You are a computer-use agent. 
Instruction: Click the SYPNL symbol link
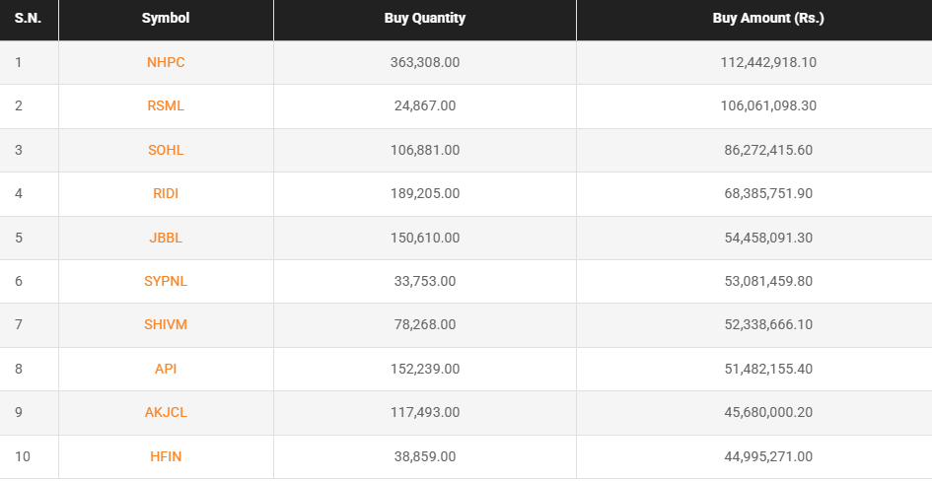(166, 282)
